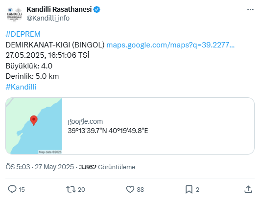Open the #Kandilli hashtag
This screenshot has width=261, height=202.
pos(21,87)
